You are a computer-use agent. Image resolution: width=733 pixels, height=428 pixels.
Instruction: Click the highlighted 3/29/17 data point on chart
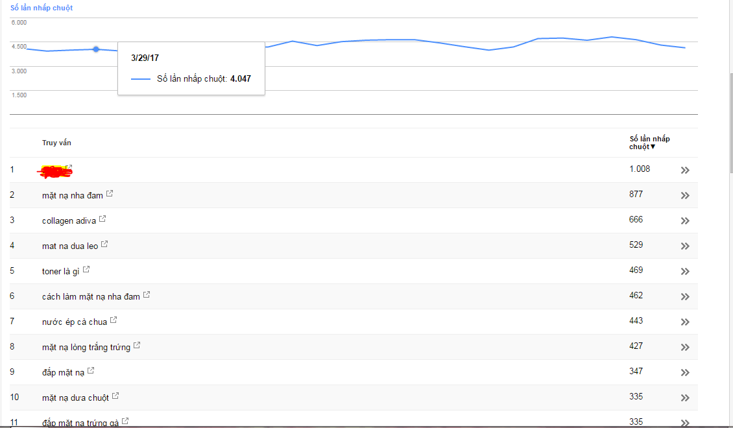pos(96,49)
